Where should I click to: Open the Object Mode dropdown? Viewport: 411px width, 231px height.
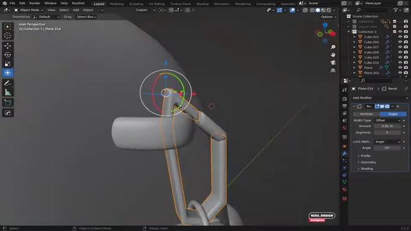pos(29,10)
